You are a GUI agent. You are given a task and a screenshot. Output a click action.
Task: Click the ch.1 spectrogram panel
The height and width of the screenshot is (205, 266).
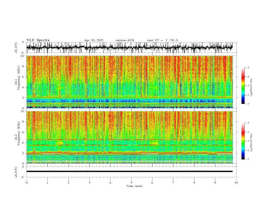click(x=129, y=82)
